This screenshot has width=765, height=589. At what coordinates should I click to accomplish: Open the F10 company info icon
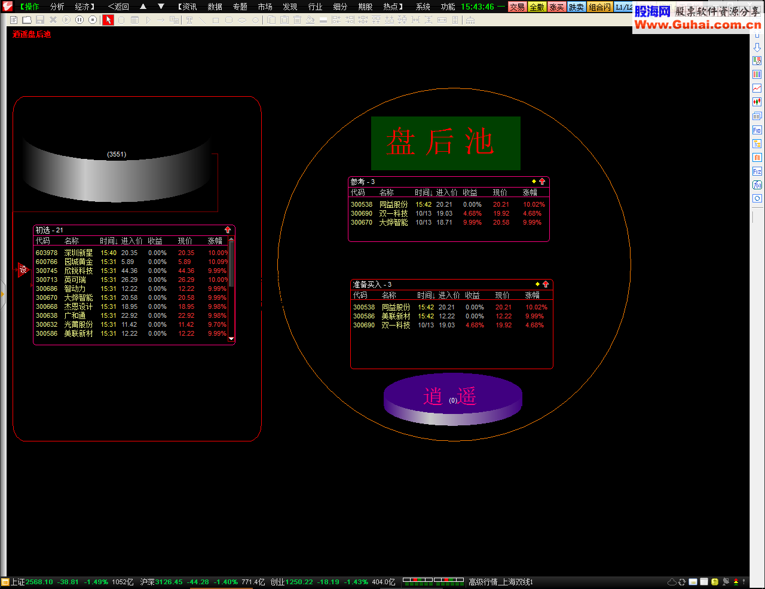[757, 130]
